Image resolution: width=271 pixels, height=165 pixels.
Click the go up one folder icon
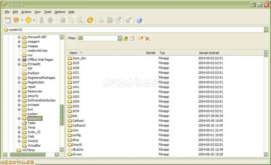pyautogui.click(x=126, y=38)
